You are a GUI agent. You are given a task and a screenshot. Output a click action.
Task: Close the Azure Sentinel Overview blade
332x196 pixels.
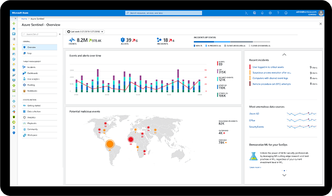320,24
